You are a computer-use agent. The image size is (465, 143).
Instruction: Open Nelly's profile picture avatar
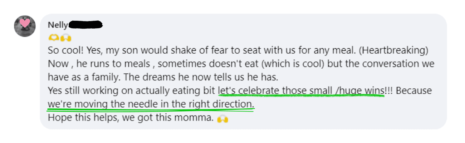coord(25,26)
